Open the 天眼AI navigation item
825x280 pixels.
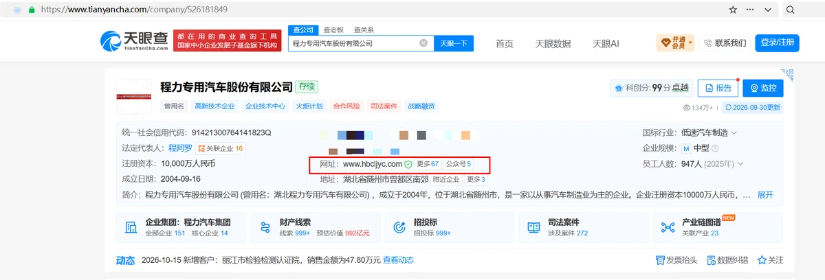click(606, 43)
